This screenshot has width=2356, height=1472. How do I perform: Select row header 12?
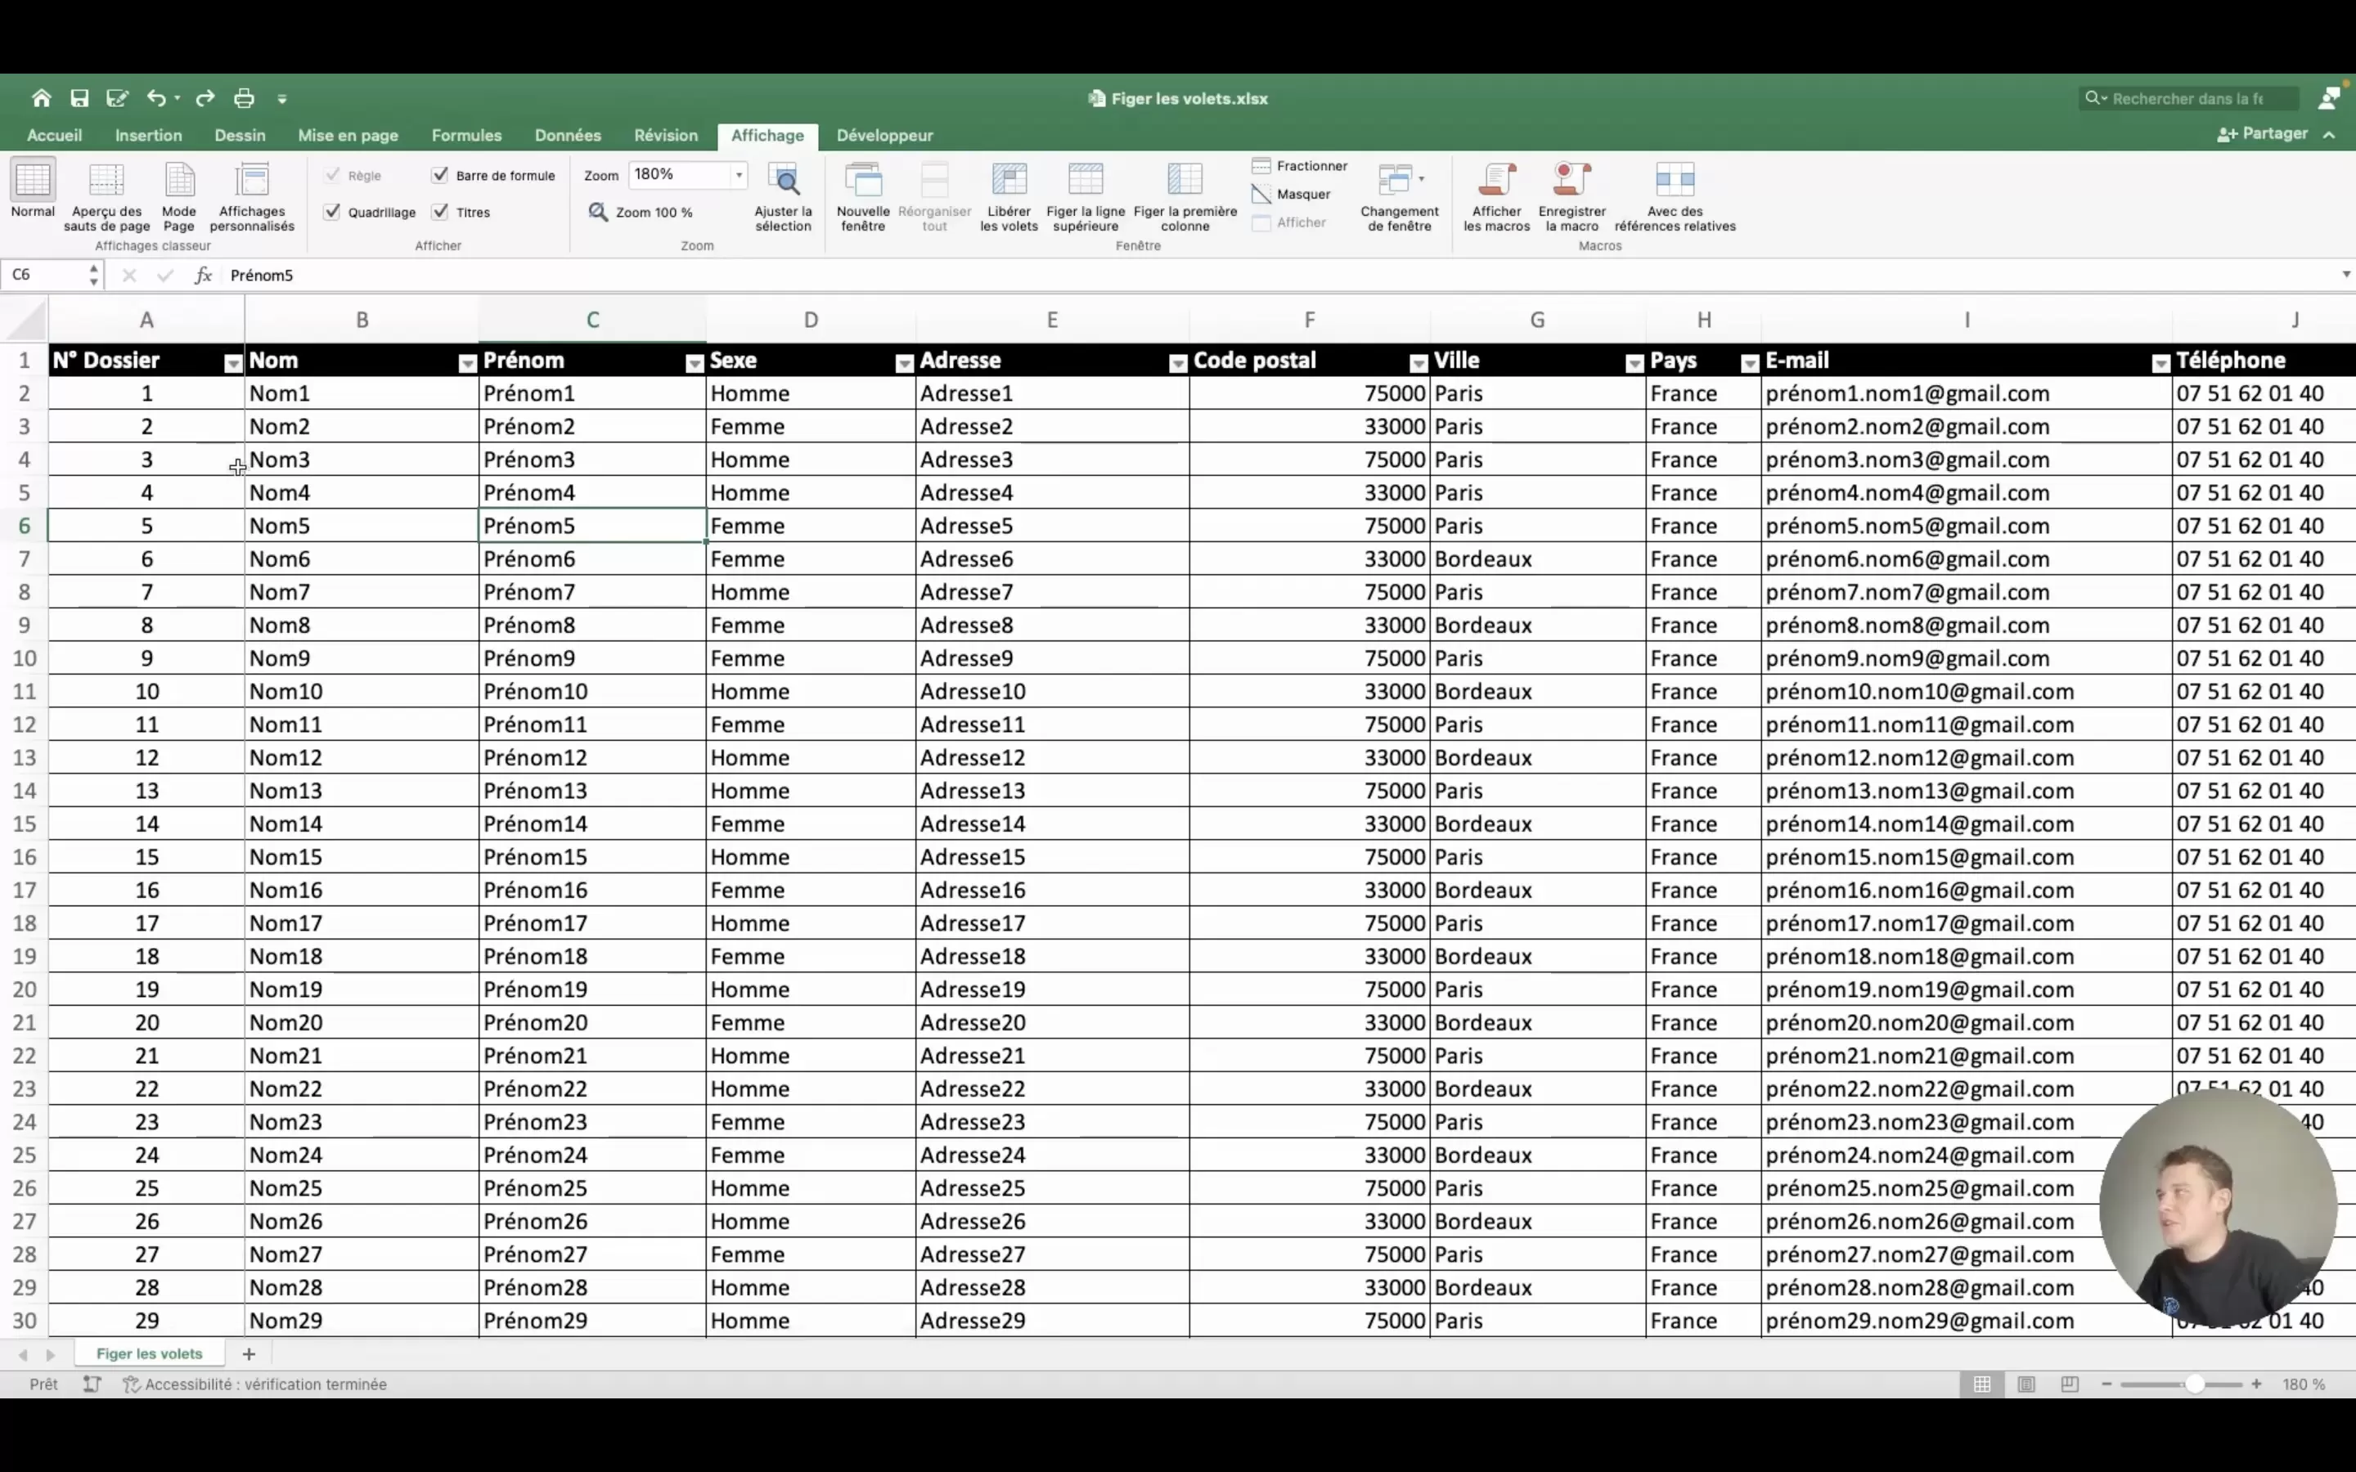pos(25,725)
